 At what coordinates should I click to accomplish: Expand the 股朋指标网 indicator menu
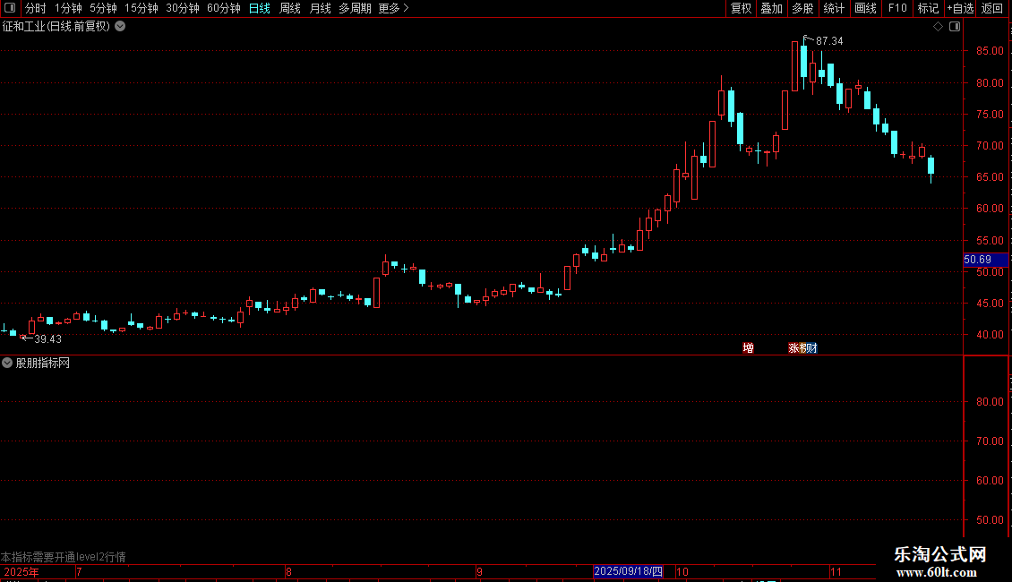[7, 364]
